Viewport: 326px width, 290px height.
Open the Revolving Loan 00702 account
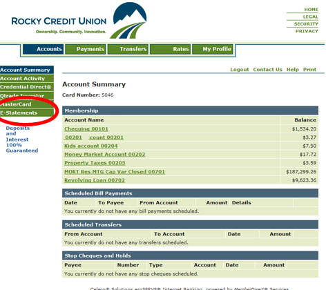pyautogui.click(x=95, y=180)
